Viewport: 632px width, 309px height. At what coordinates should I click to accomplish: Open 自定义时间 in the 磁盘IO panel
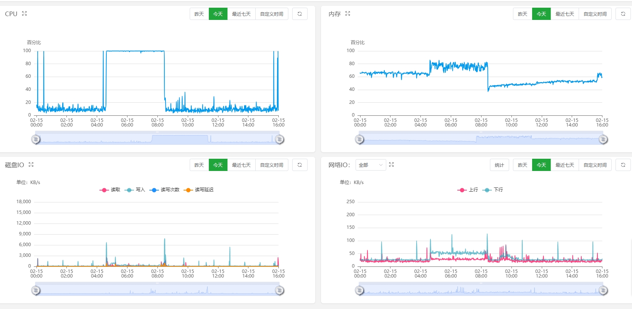tap(272, 165)
